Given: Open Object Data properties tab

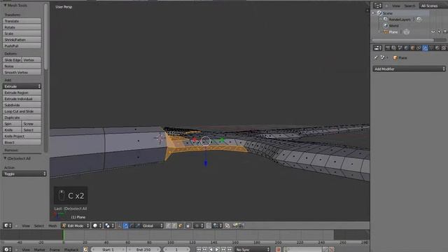Looking at the screenshot, I should 431,48.
